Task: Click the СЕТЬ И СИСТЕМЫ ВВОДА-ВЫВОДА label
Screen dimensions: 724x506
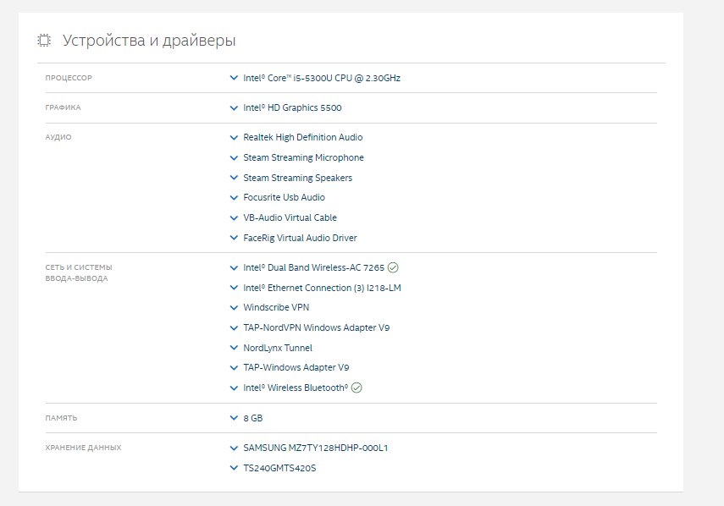Action: pos(79,273)
